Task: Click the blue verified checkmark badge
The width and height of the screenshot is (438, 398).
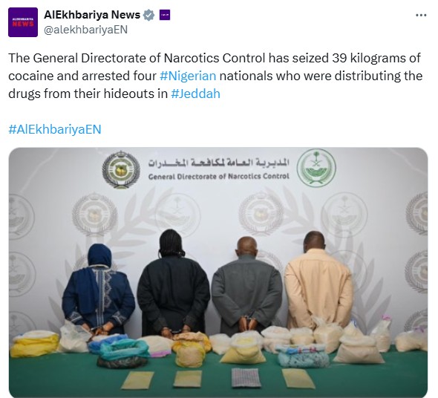Action: click(x=148, y=15)
